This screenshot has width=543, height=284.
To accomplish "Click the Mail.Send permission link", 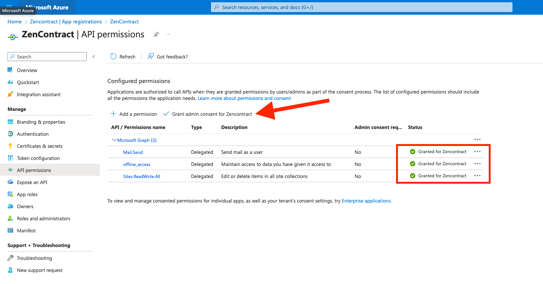I will tap(133, 152).
